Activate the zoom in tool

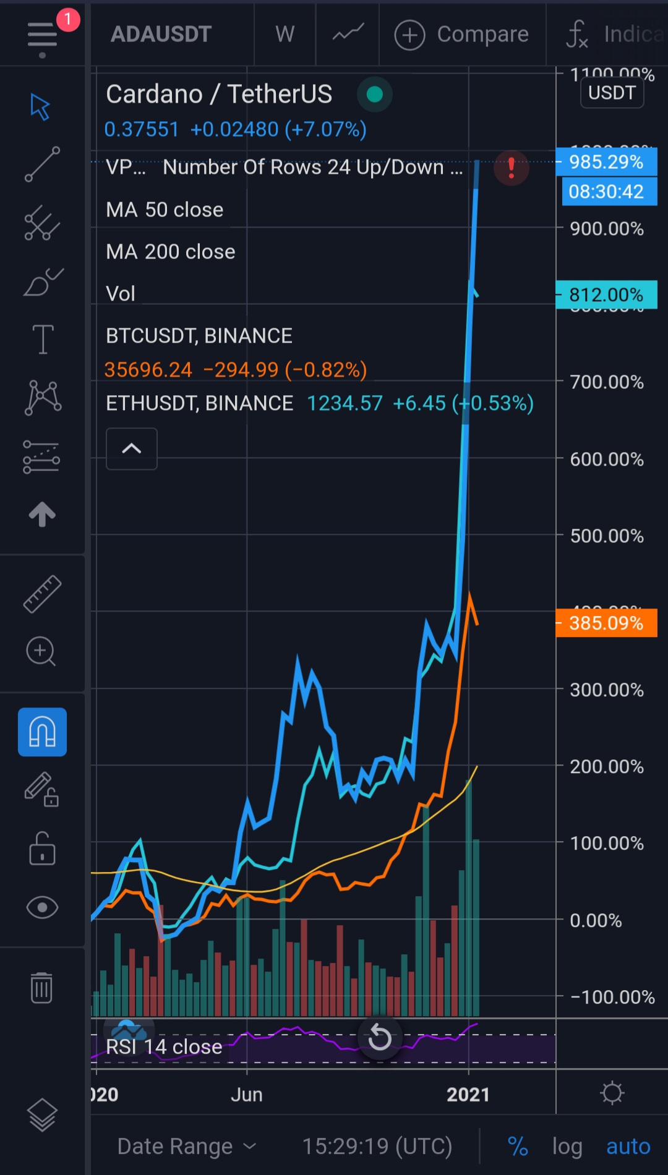click(41, 651)
